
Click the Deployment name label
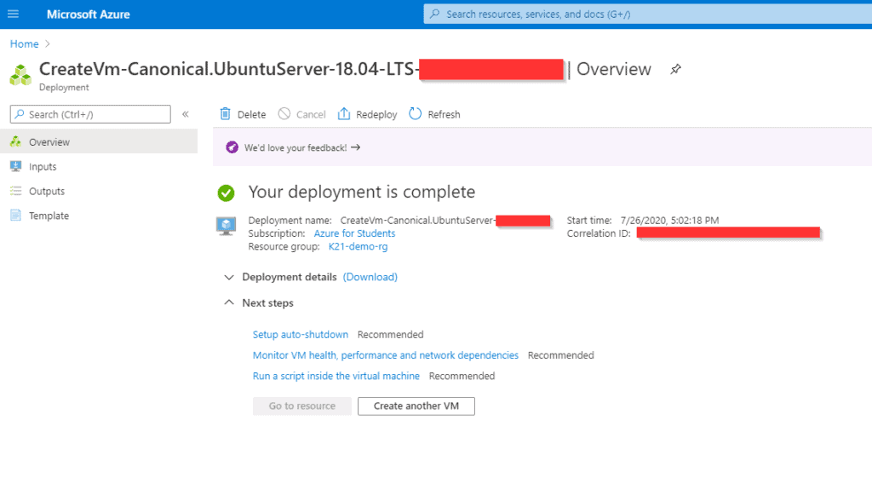[x=290, y=221]
